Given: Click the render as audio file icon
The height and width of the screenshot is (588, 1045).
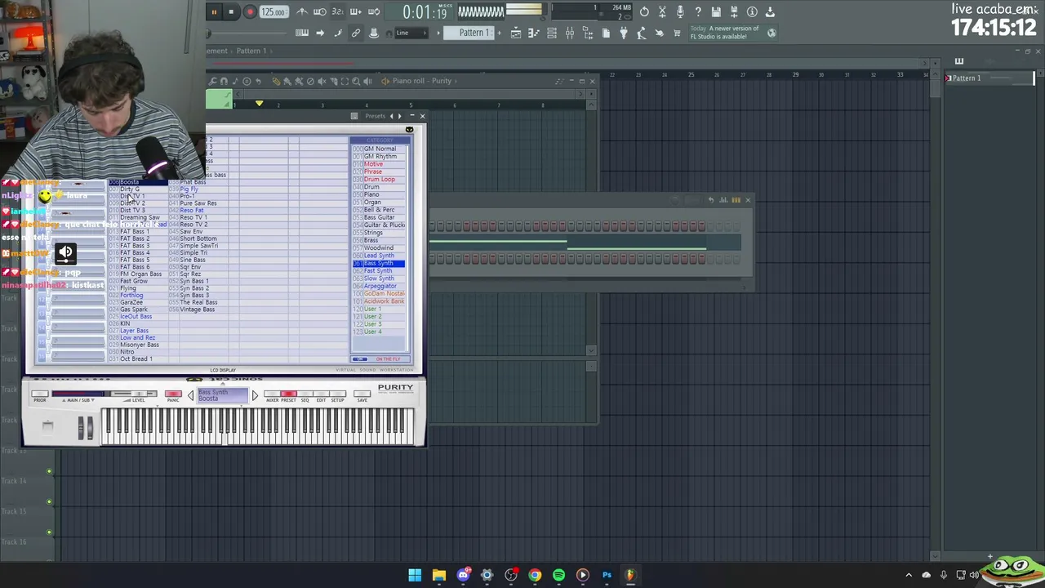Looking at the screenshot, I should (x=734, y=12).
